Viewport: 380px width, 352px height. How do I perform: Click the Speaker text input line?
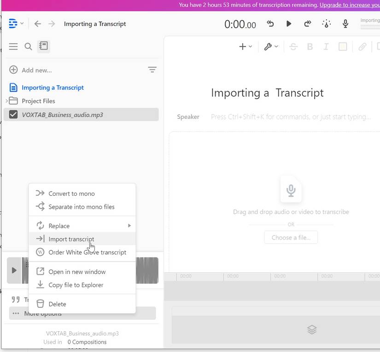click(291, 117)
